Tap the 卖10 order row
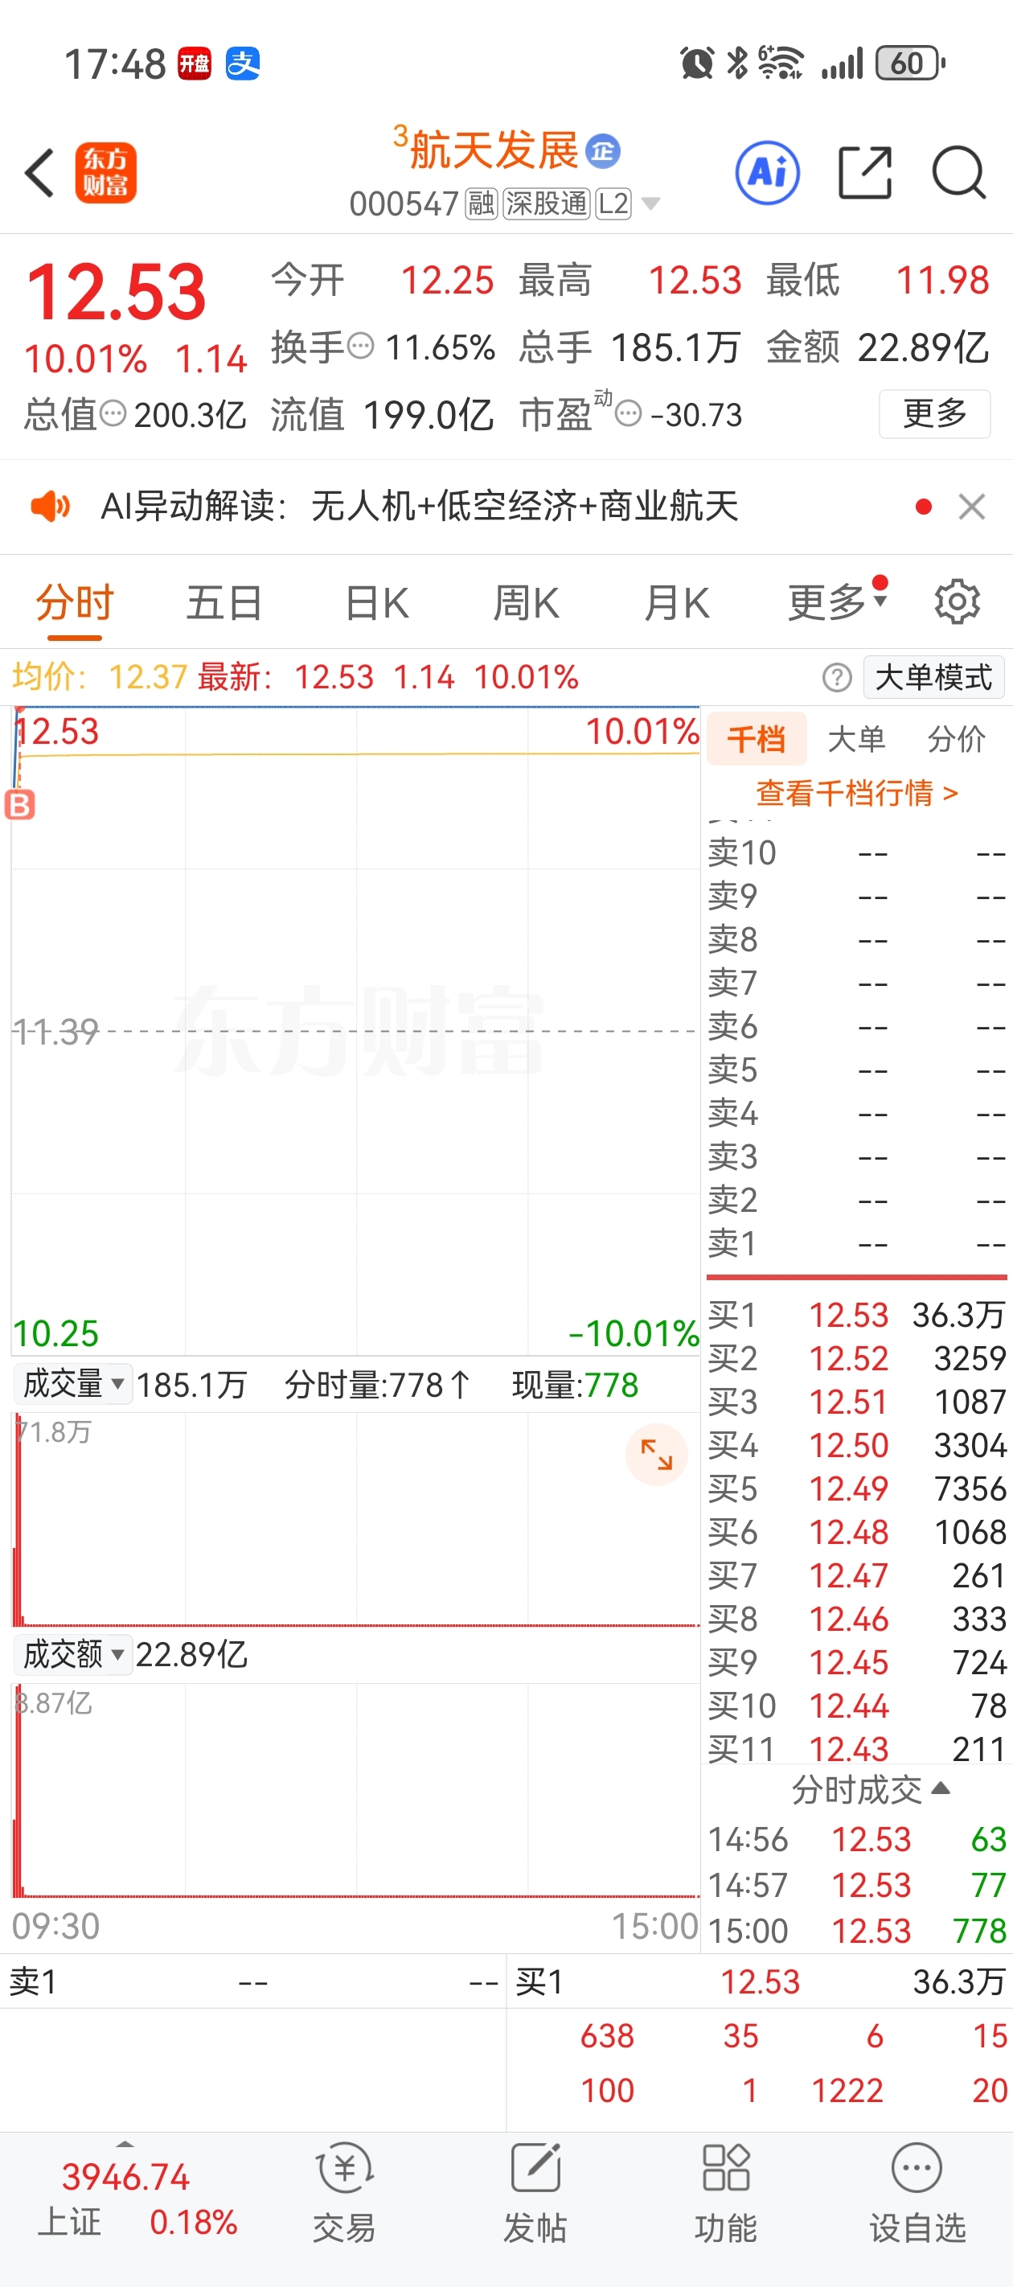This screenshot has width=1013, height=2287. click(857, 852)
